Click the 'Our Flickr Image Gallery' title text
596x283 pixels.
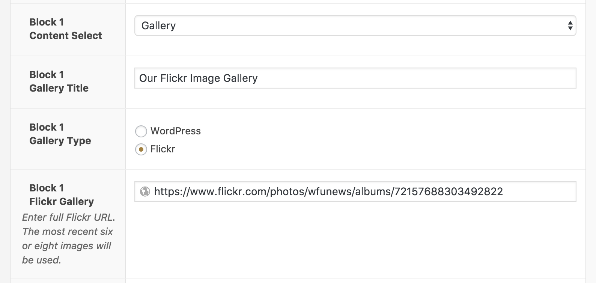(199, 78)
